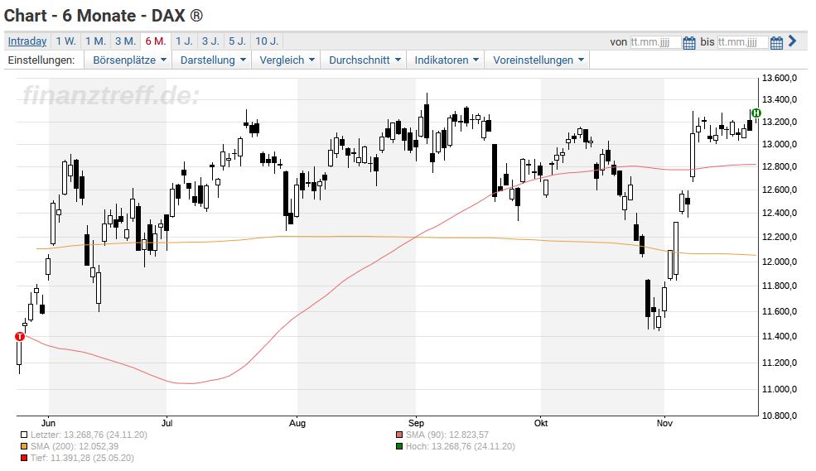The image size is (816, 471).
Task: Open the Börsenplätze dropdown
Action: [x=129, y=60]
